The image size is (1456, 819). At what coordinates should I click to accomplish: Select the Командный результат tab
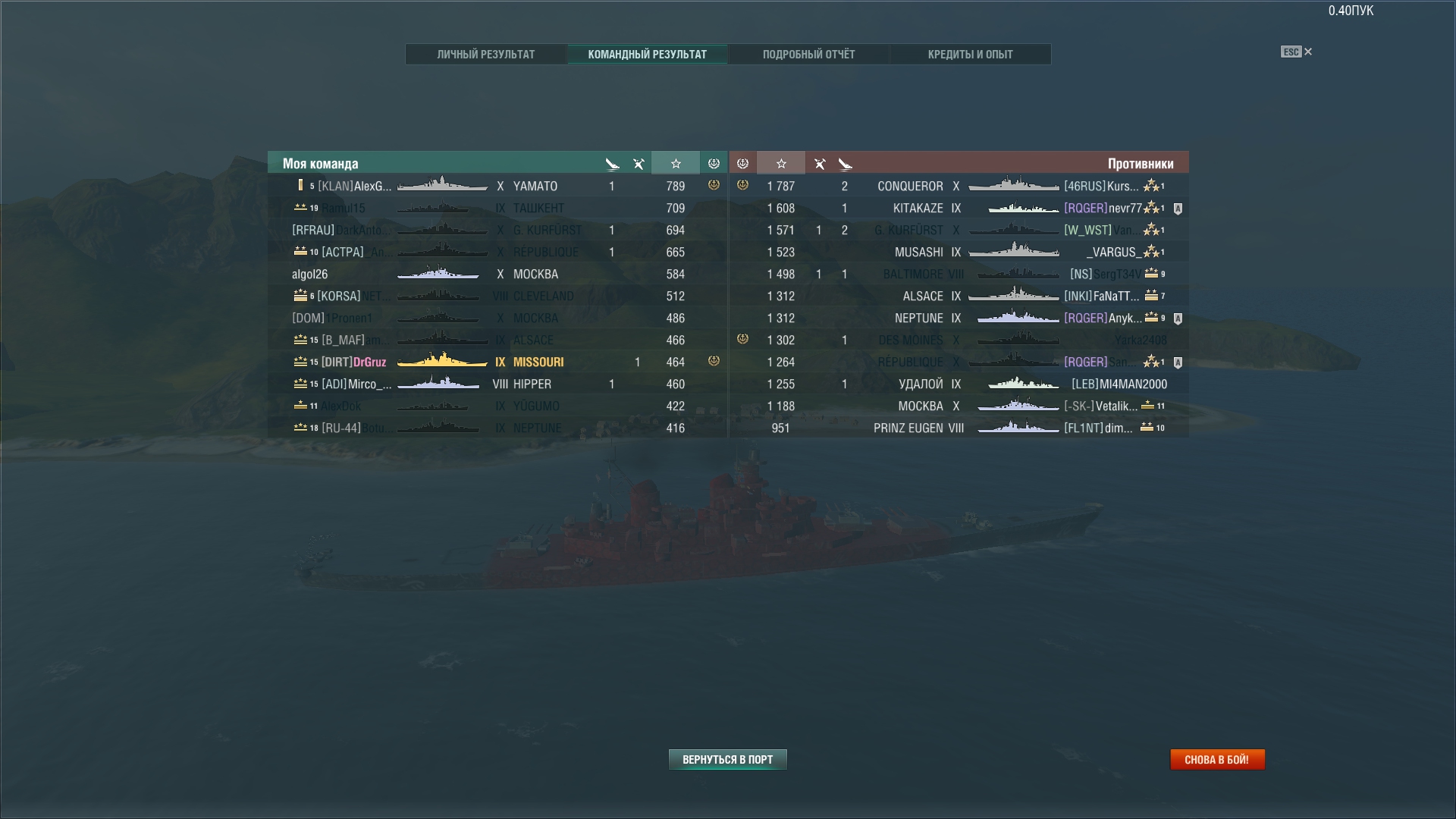(x=647, y=55)
